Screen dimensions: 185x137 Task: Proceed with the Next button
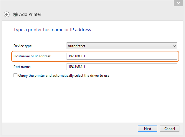pos(148,129)
